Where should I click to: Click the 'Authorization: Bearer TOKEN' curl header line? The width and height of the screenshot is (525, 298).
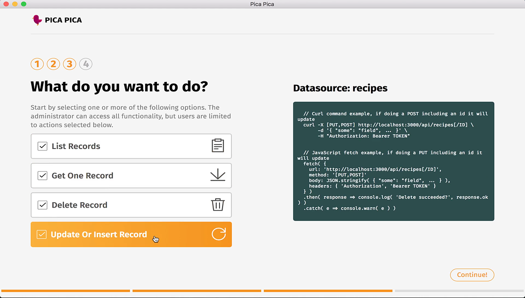click(364, 136)
